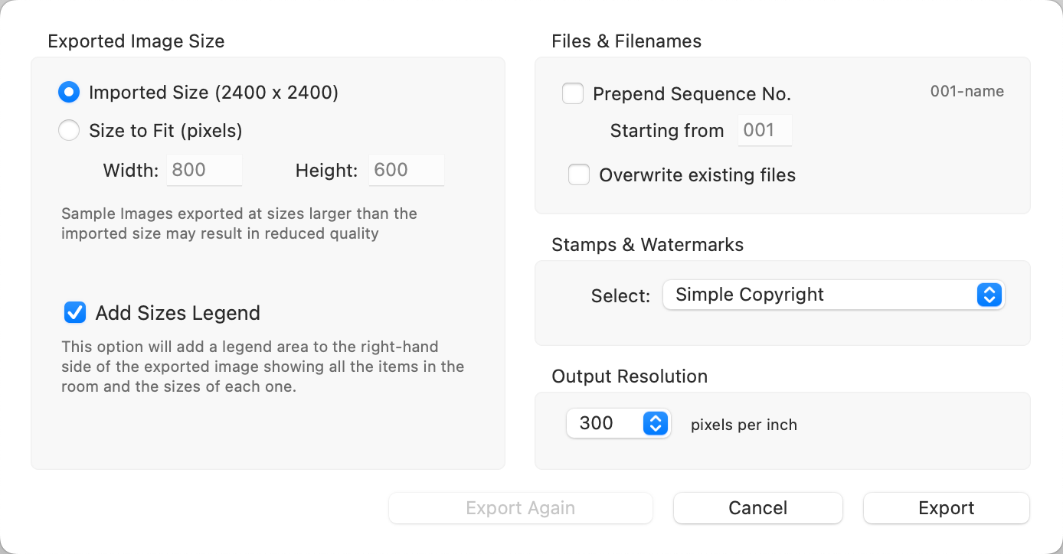This screenshot has width=1063, height=554.
Task: Choose the Size to Fit (pixels) option
Action: (69, 131)
